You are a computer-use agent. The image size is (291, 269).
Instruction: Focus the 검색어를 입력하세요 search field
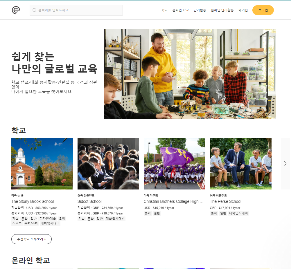coord(76,10)
